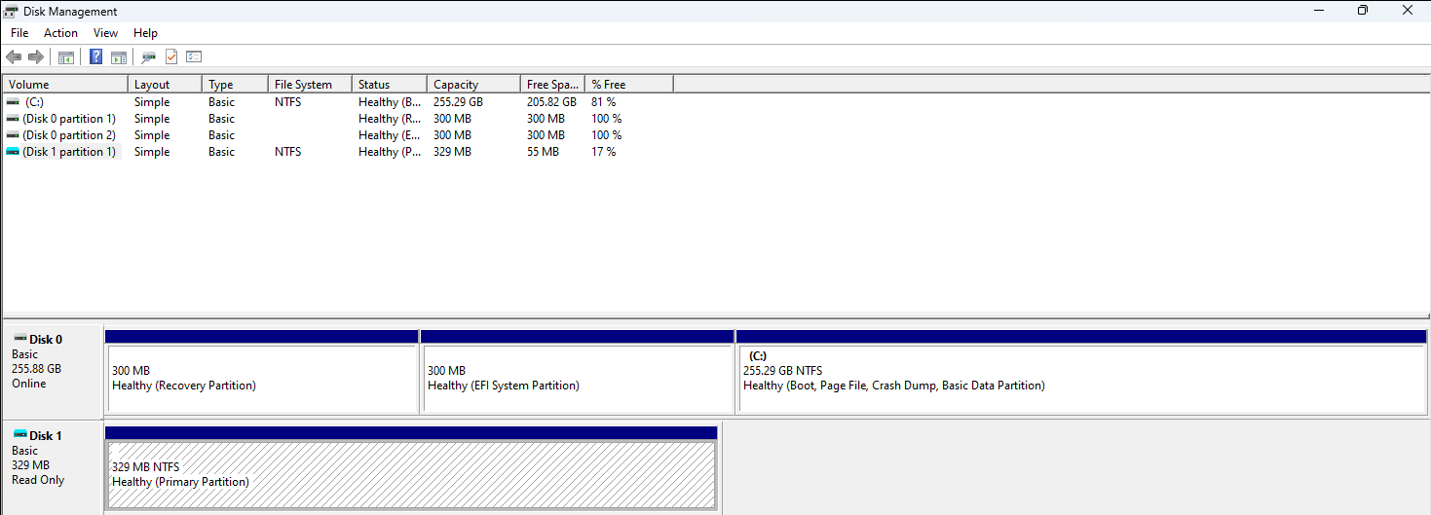
Task: Toggle the Show/Hide Action Pane icon
Action: 119,57
